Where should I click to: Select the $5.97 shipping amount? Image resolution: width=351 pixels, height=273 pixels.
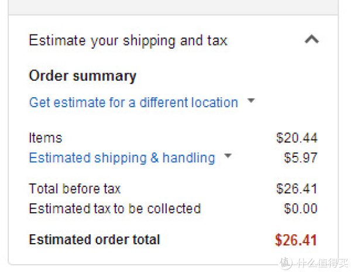click(x=301, y=158)
